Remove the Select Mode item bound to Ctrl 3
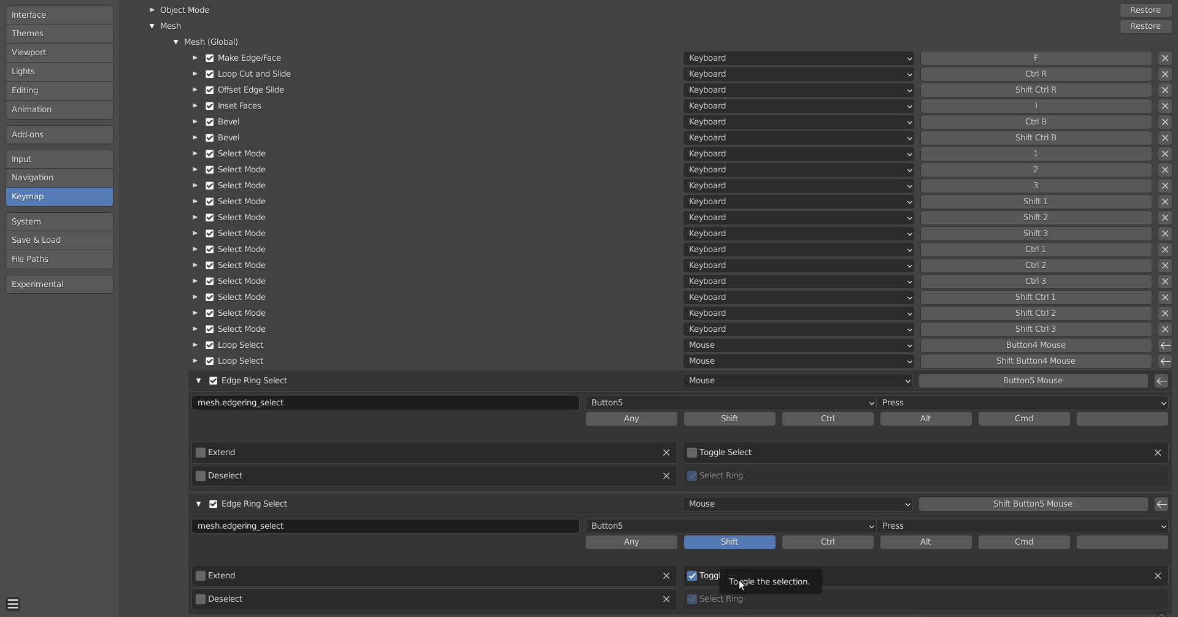1178x617 pixels. point(1165,282)
